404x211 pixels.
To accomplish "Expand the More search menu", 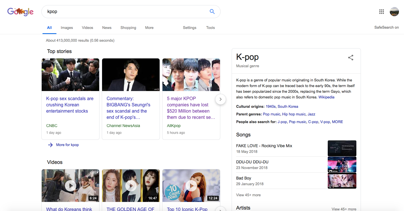I will coord(149,28).
